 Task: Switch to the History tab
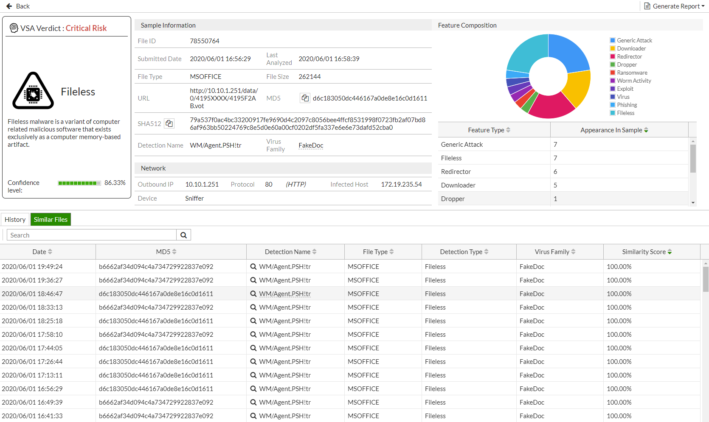tap(15, 219)
